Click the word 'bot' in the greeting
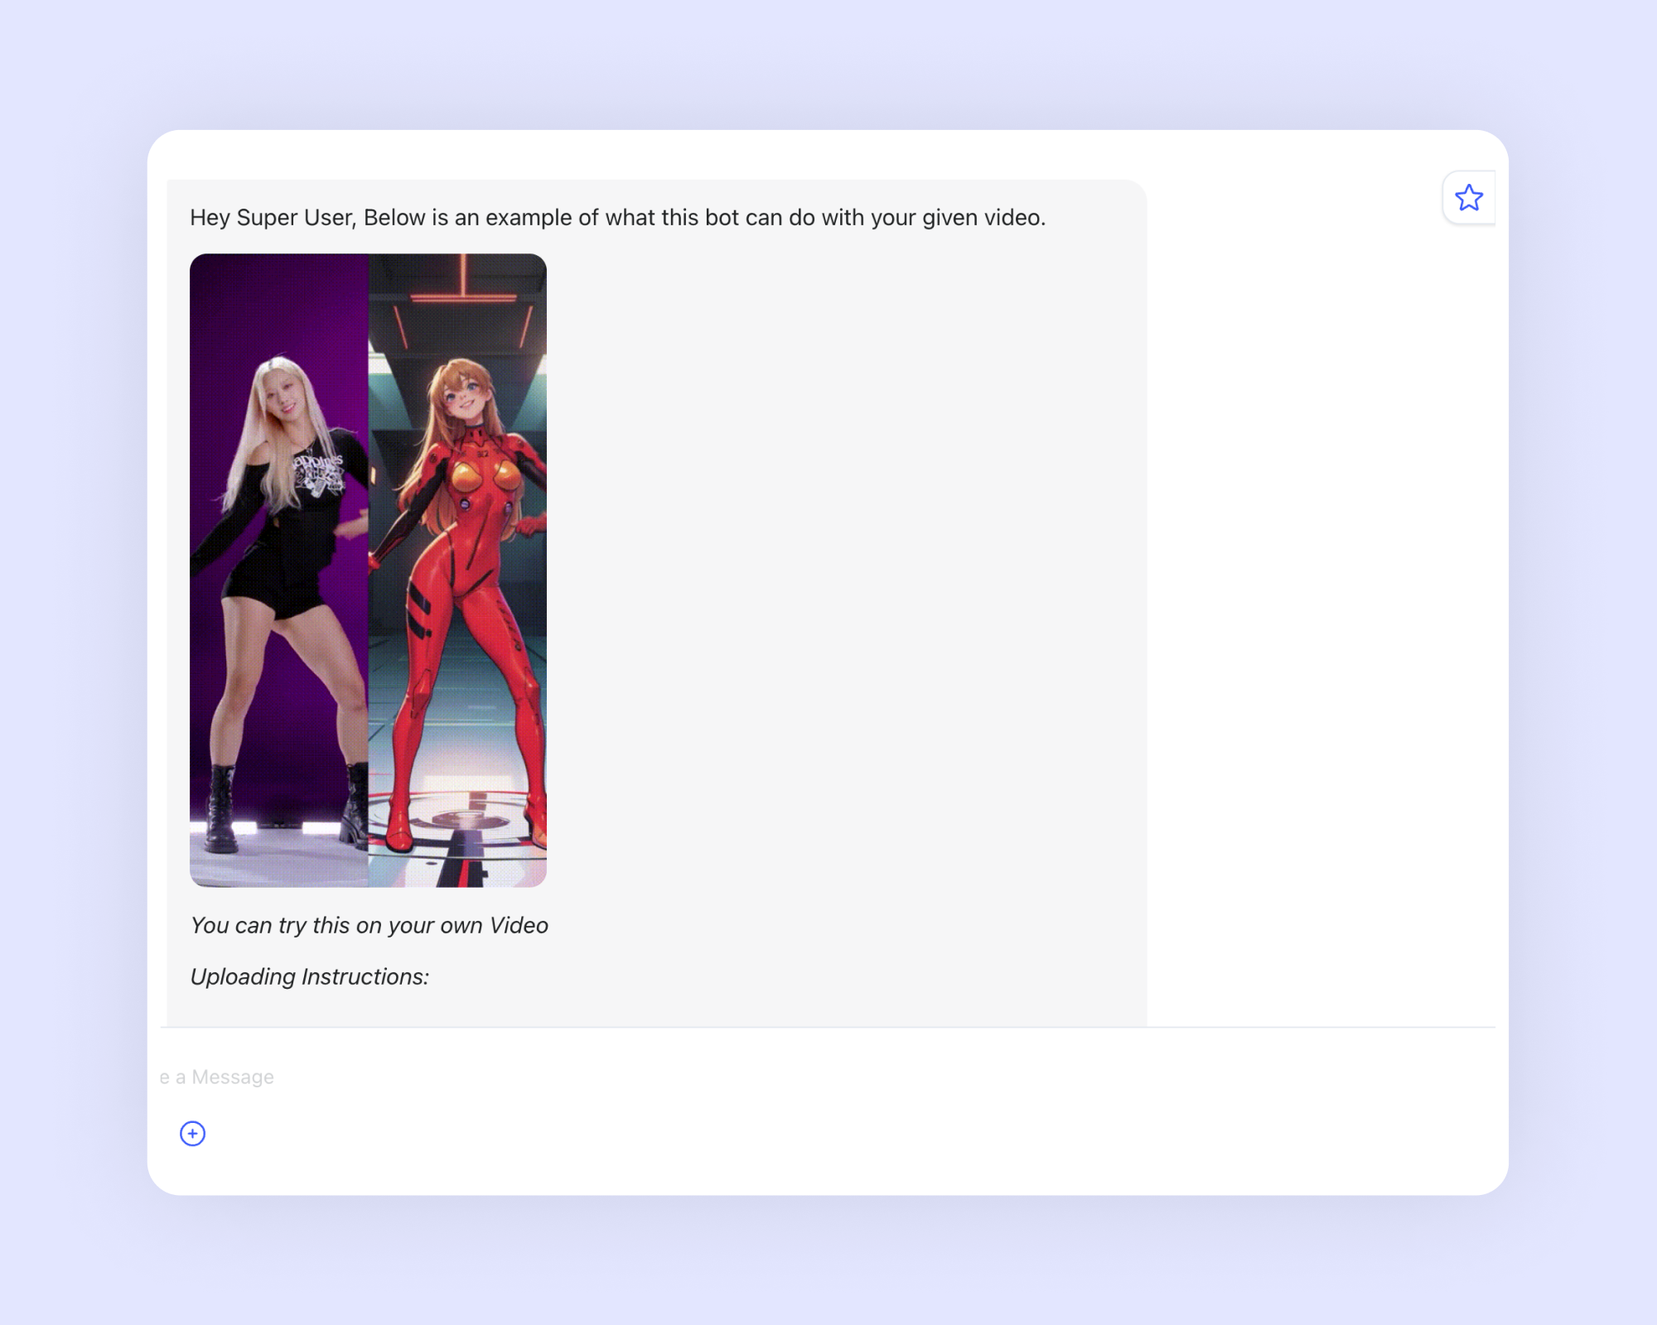Screen dimensions: 1657x1325 tap(722, 217)
